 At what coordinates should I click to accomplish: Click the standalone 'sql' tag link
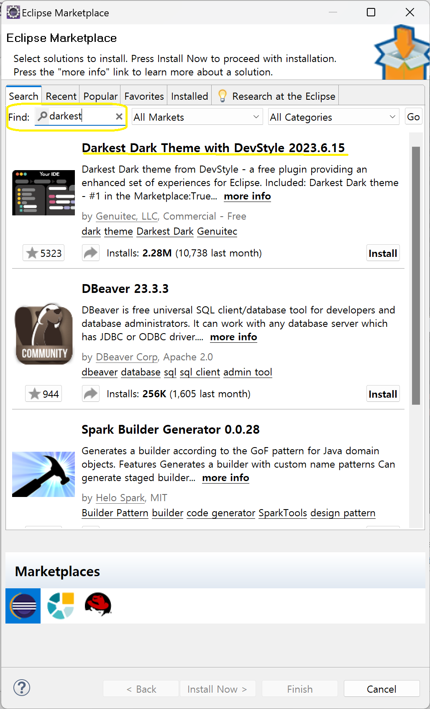(x=170, y=372)
